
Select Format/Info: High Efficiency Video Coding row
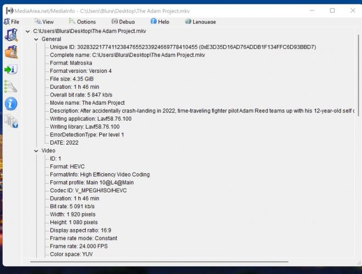coord(100,174)
